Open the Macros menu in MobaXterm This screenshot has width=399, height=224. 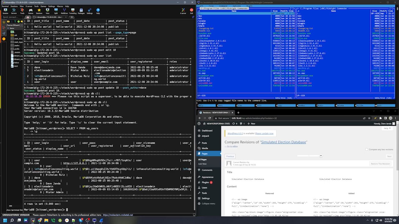[60, 6]
